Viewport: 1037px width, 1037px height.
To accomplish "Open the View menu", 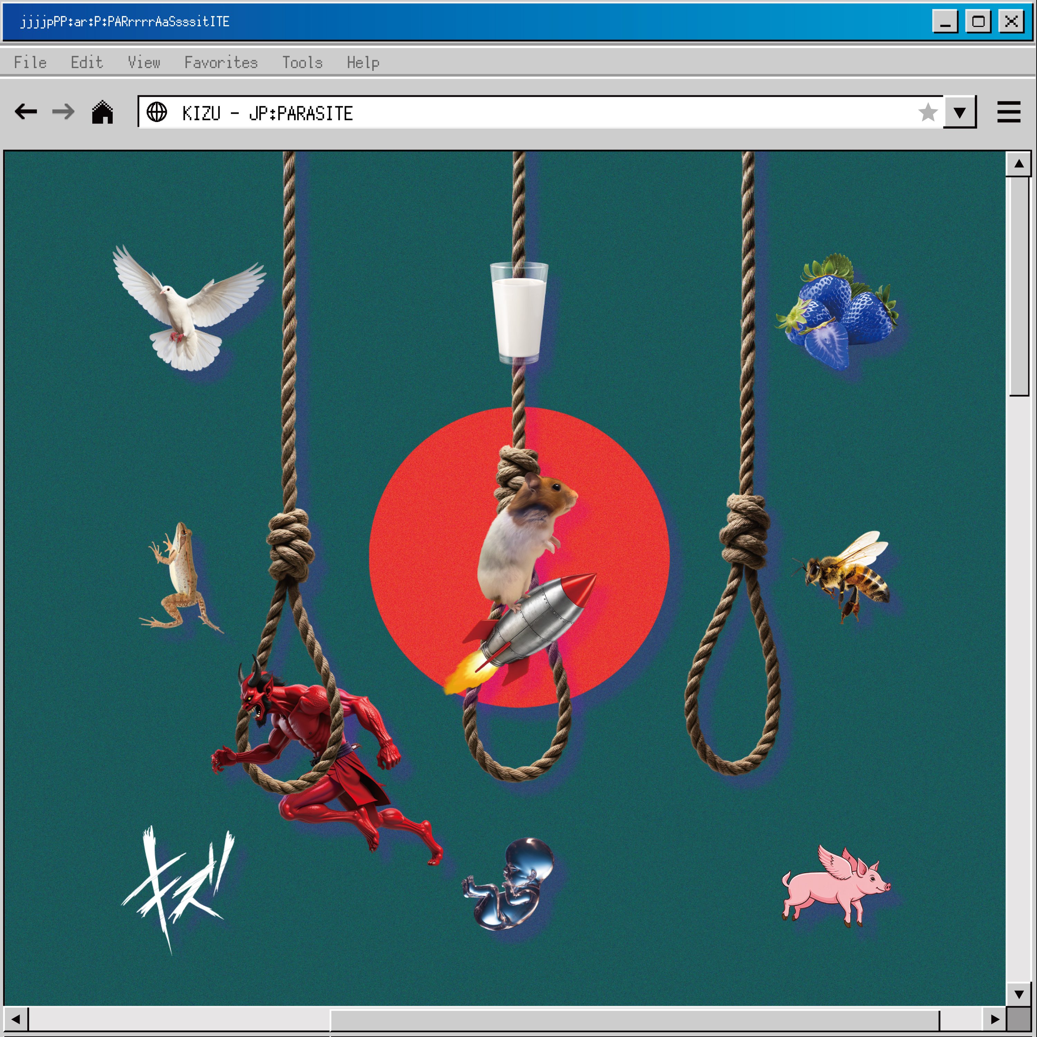I will click(144, 62).
